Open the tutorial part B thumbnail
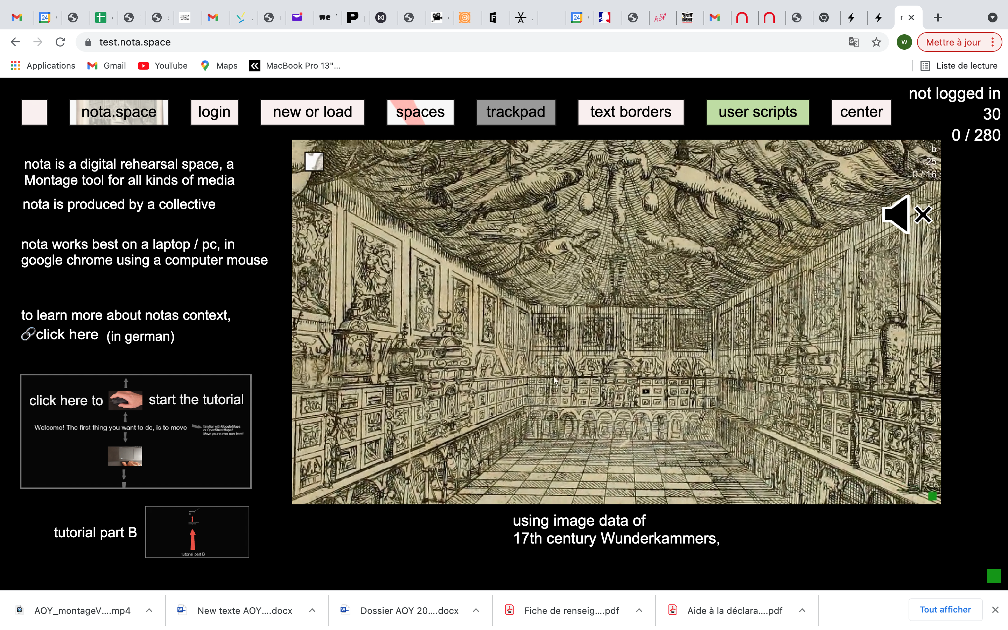 click(x=197, y=532)
